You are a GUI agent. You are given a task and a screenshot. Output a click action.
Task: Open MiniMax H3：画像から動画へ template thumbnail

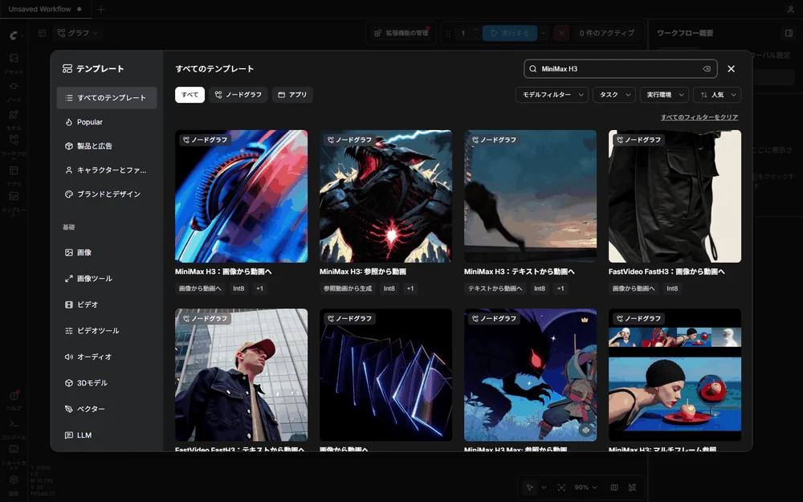tap(241, 196)
